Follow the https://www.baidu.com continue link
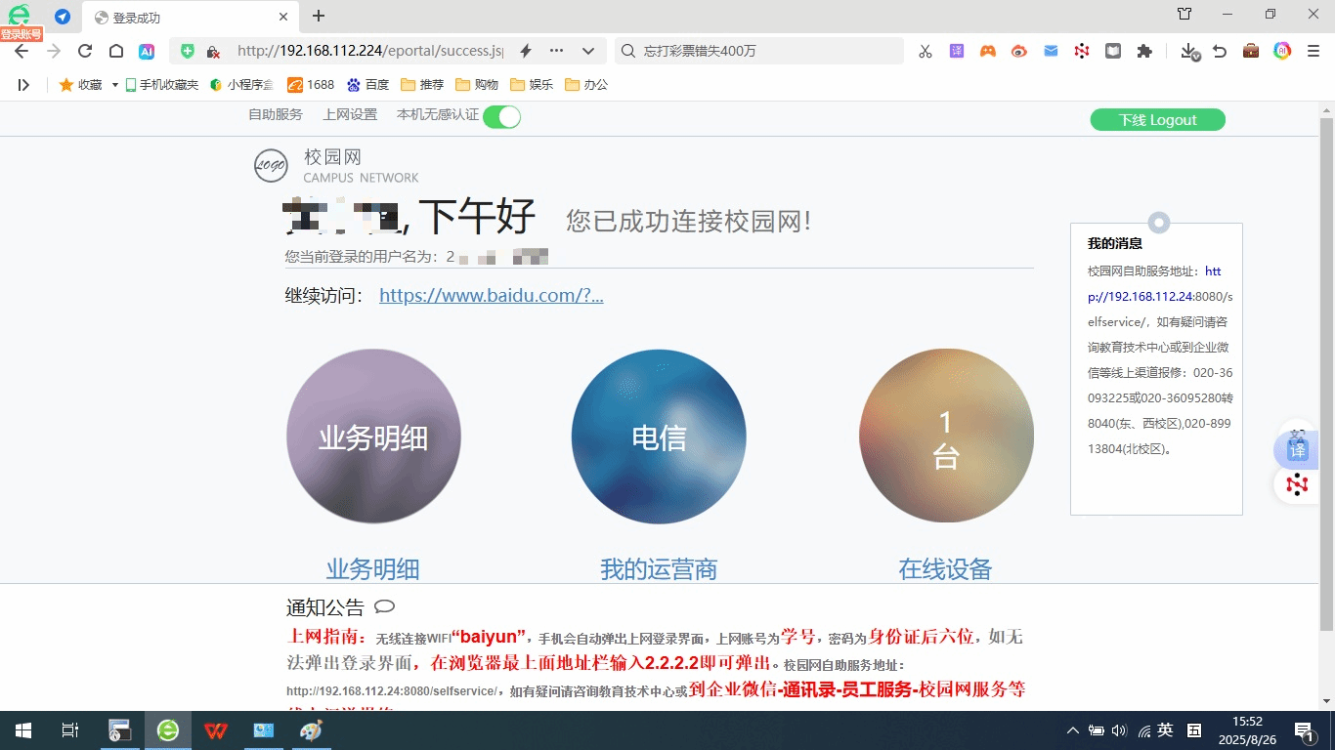 point(491,295)
